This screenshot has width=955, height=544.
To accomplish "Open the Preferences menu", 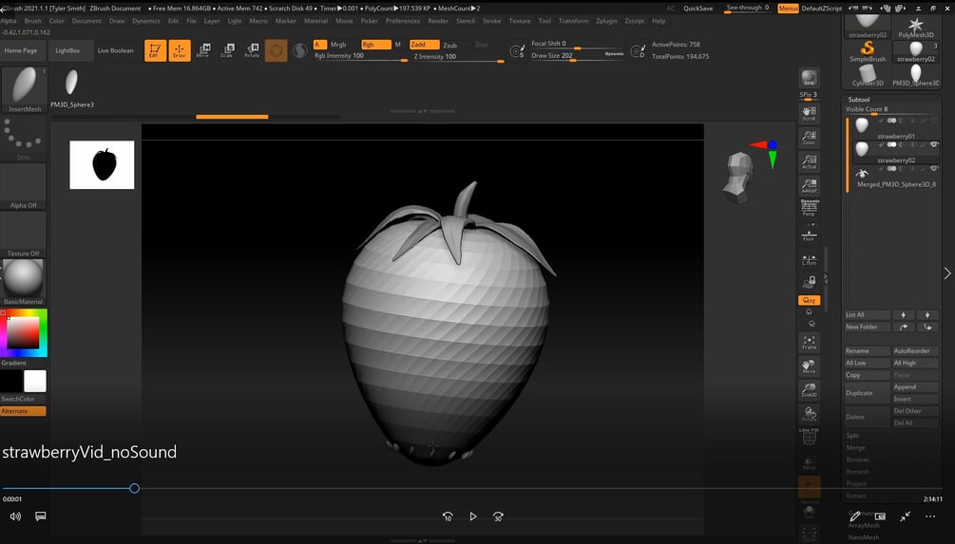I will 403,21.
